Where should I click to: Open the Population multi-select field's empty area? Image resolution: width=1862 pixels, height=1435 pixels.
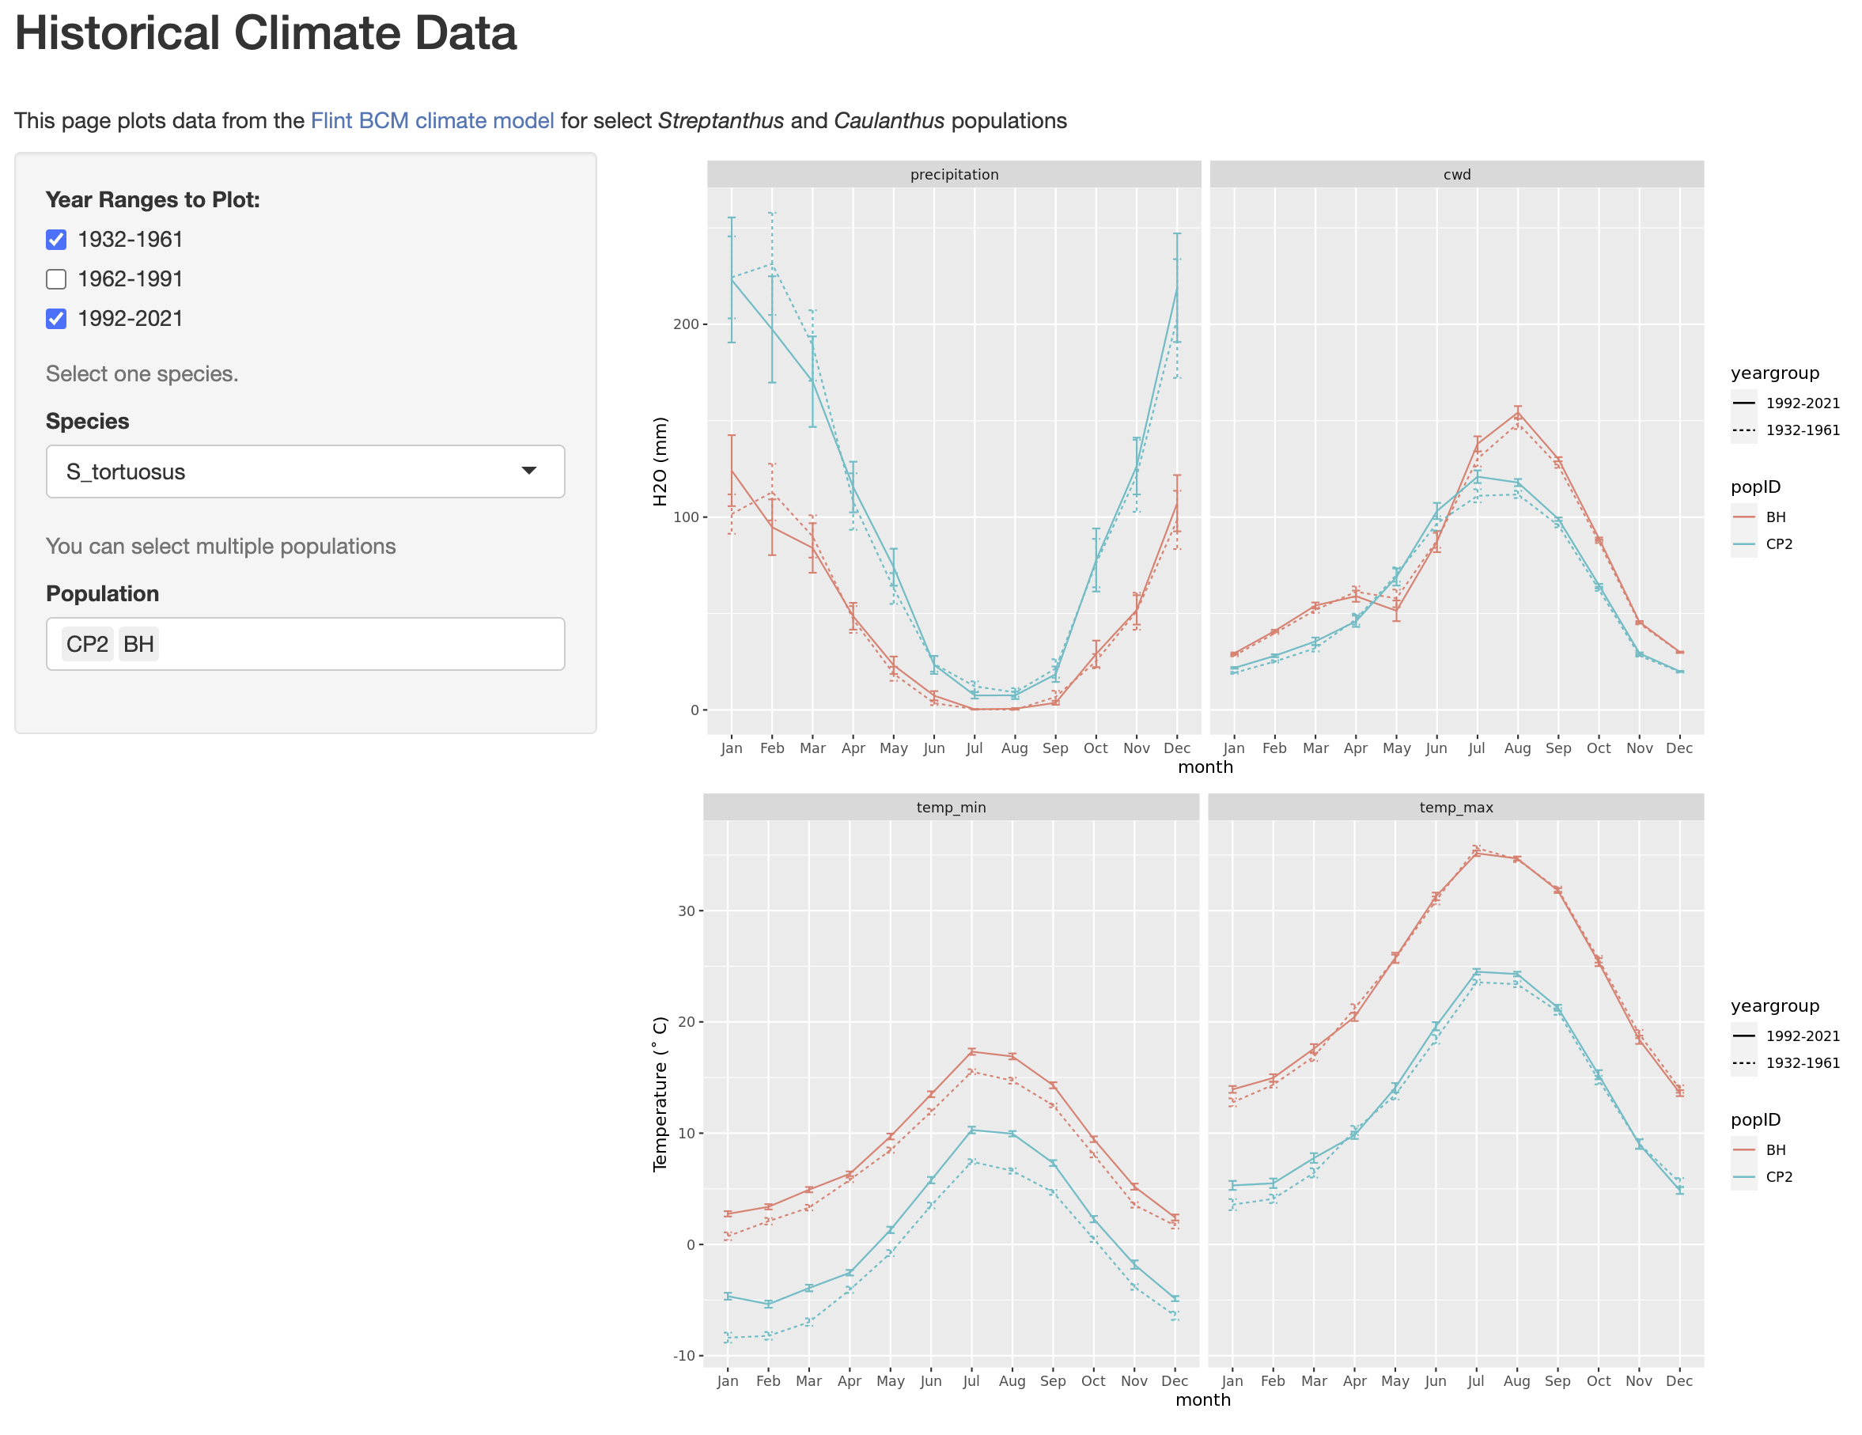[358, 645]
